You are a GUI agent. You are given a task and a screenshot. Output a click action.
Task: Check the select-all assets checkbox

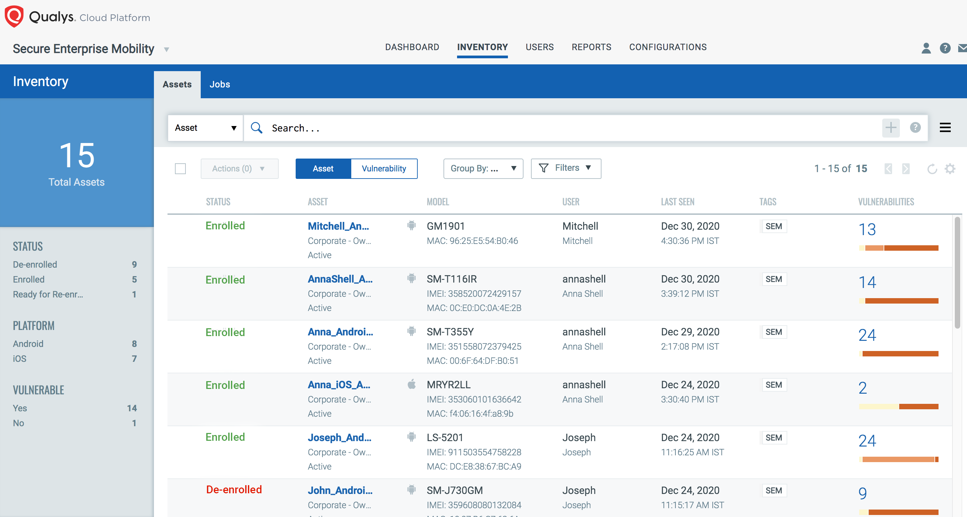(x=180, y=169)
